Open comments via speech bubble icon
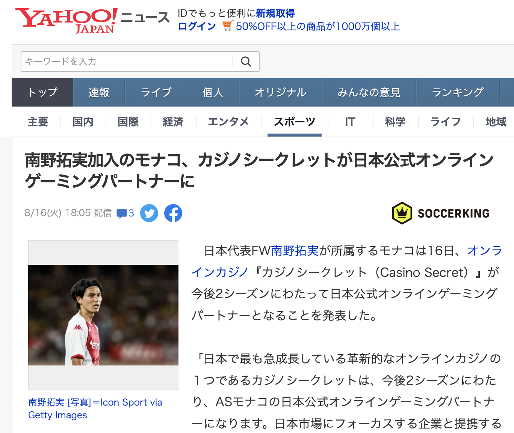Viewport: 514px width, 433px height. point(122,213)
